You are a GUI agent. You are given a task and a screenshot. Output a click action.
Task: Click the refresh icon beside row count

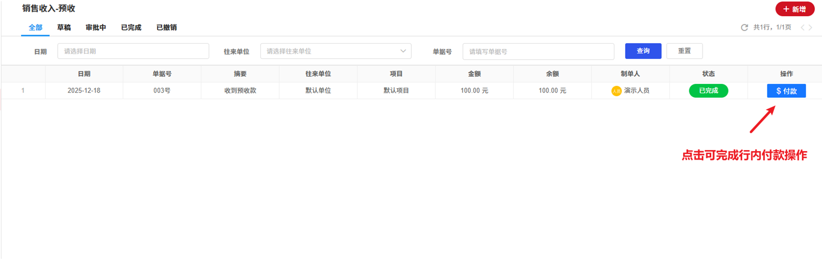[x=744, y=27]
